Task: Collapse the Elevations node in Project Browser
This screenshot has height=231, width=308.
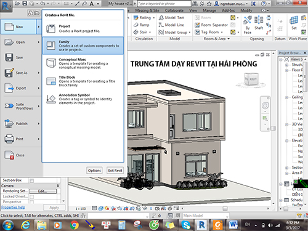Action: point(287,140)
